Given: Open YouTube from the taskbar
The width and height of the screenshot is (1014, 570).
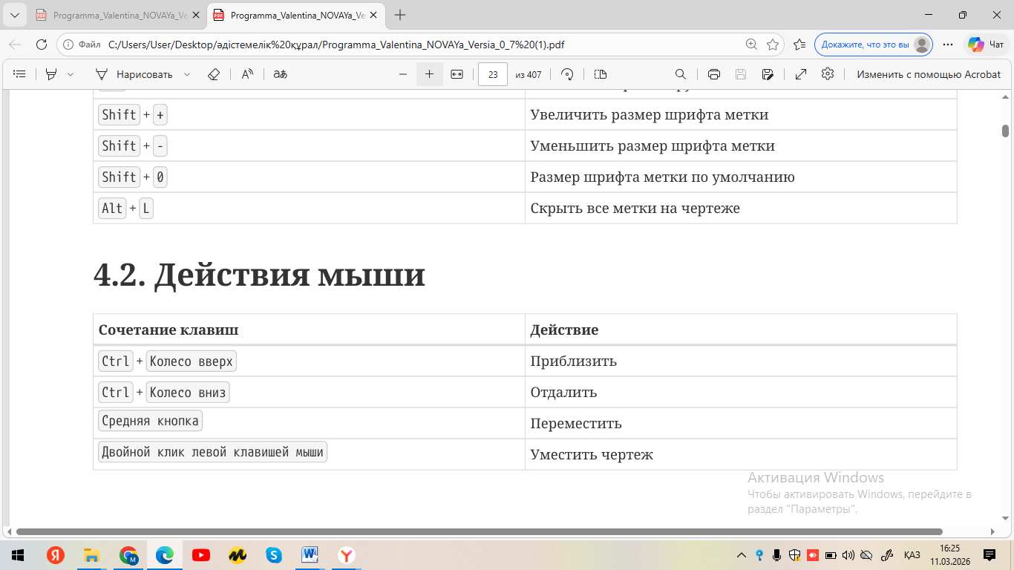Looking at the screenshot, I should 200,555.
